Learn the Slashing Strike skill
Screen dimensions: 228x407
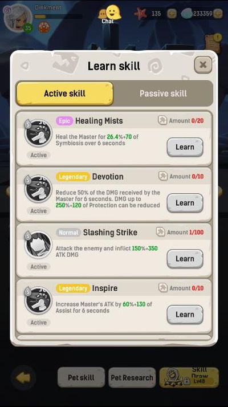tap(185, 259)
